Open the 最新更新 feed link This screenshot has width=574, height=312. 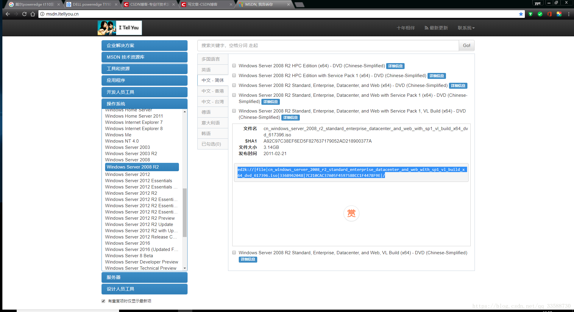436,28
